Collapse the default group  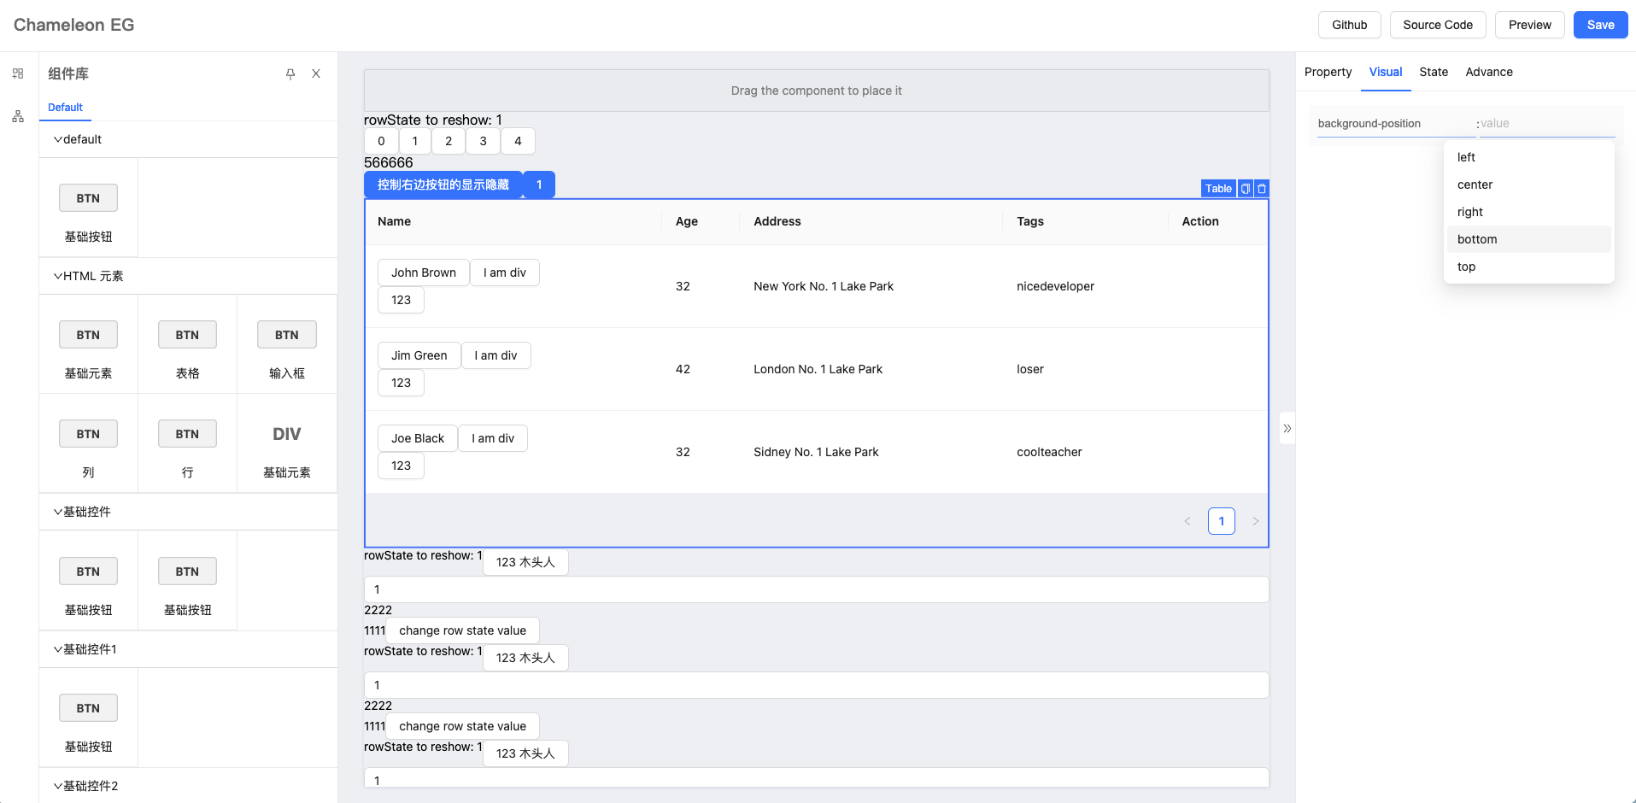click(188, 139)
